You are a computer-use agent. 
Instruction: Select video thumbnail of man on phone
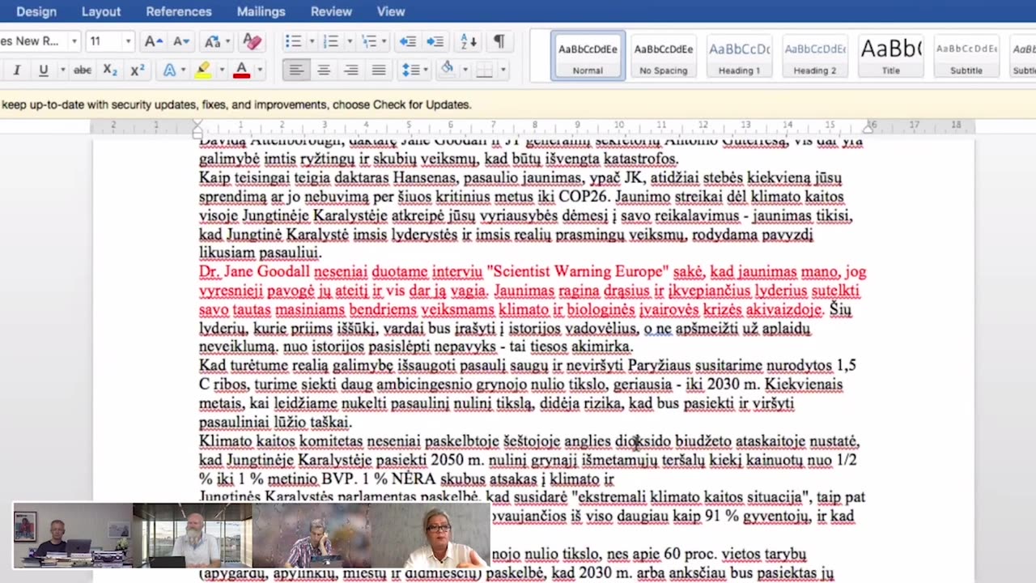311,535
